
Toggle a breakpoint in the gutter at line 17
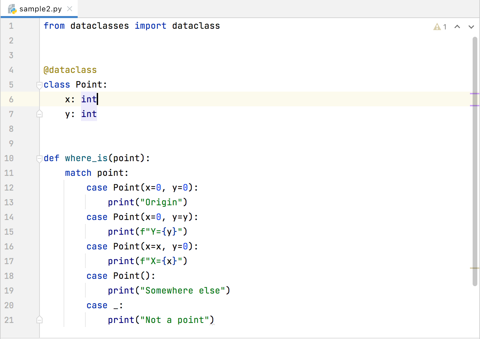point(27,261)
